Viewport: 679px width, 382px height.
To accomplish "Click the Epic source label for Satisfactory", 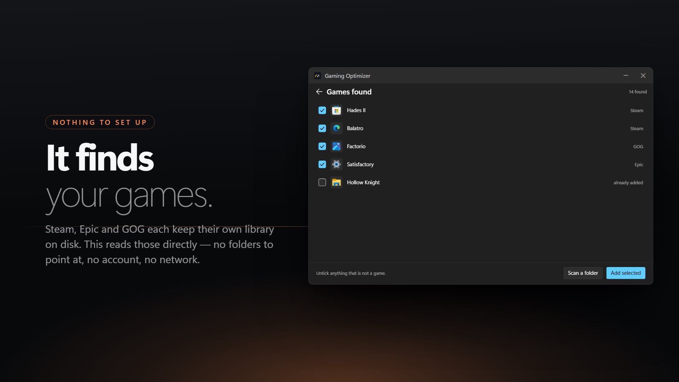I will point(639,165).
